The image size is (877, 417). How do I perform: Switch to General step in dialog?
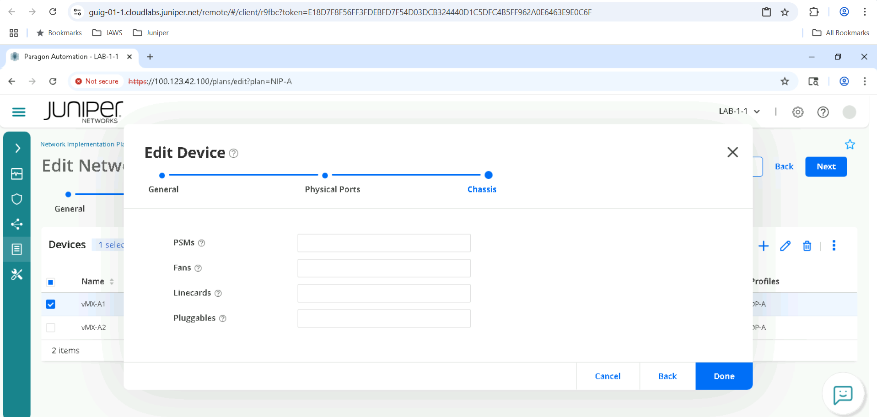[x=162, y=176]
